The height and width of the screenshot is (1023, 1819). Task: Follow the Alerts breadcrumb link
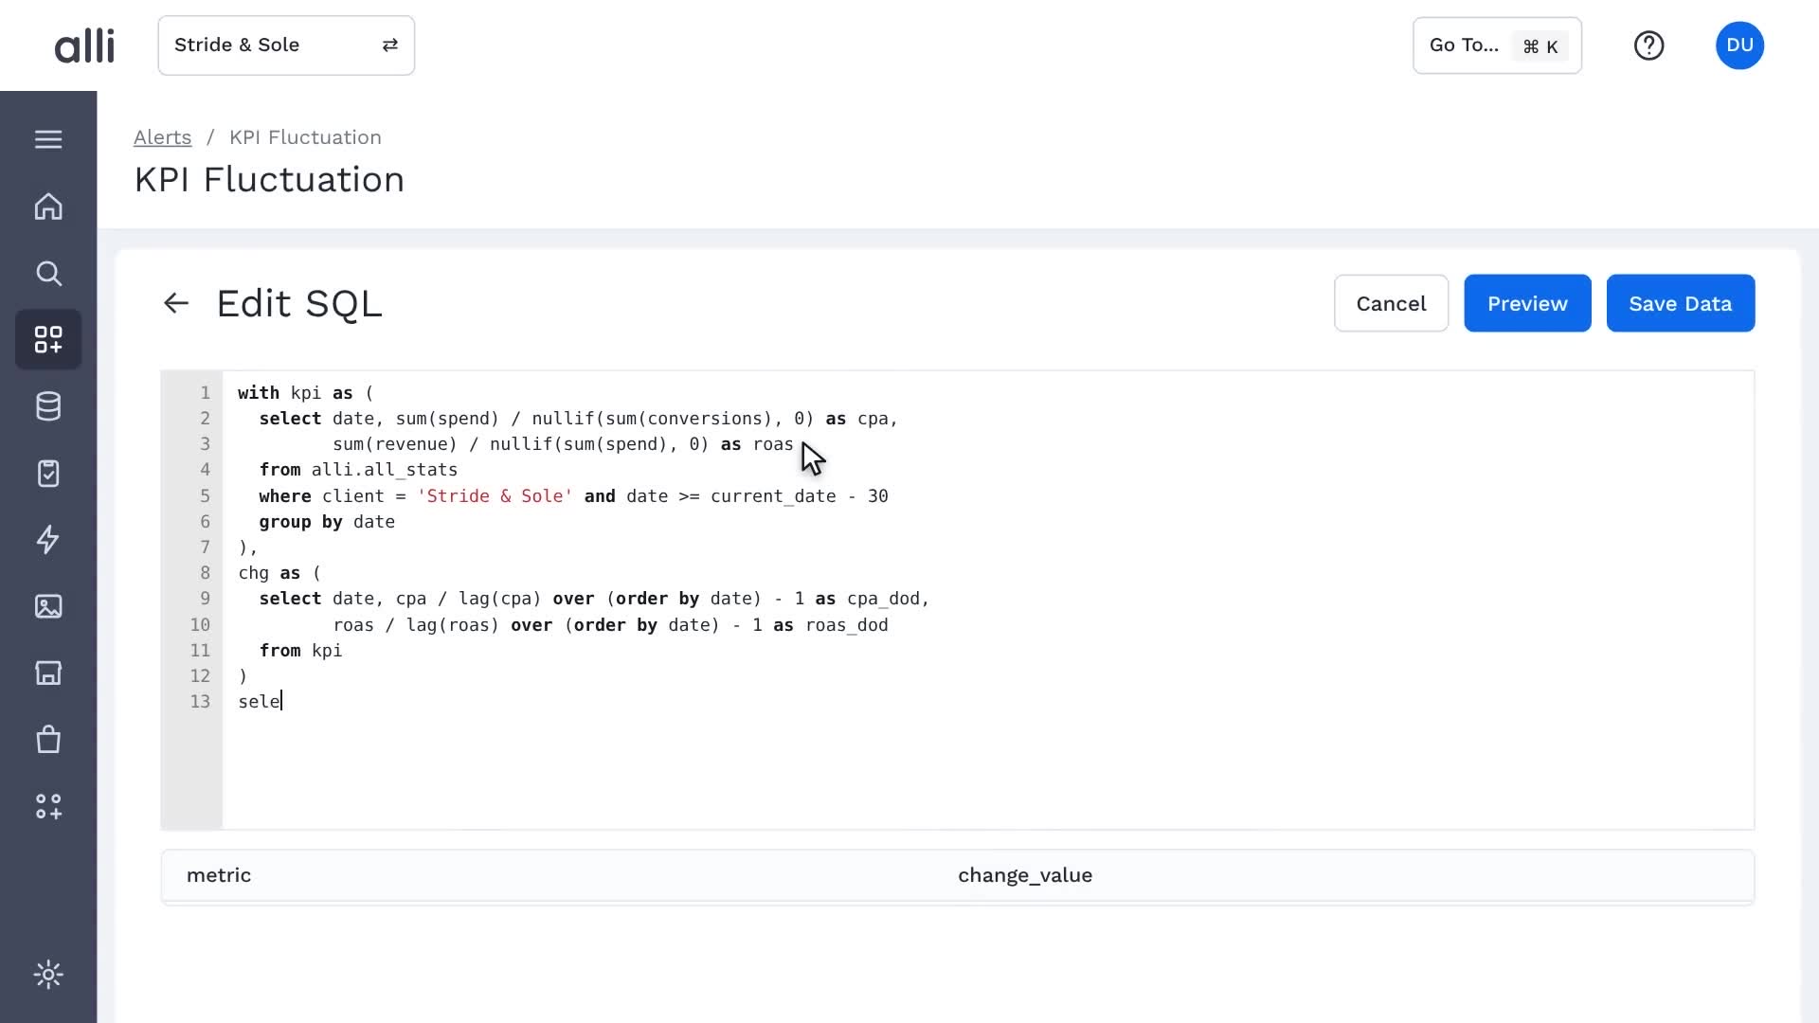tap(162, 137)
